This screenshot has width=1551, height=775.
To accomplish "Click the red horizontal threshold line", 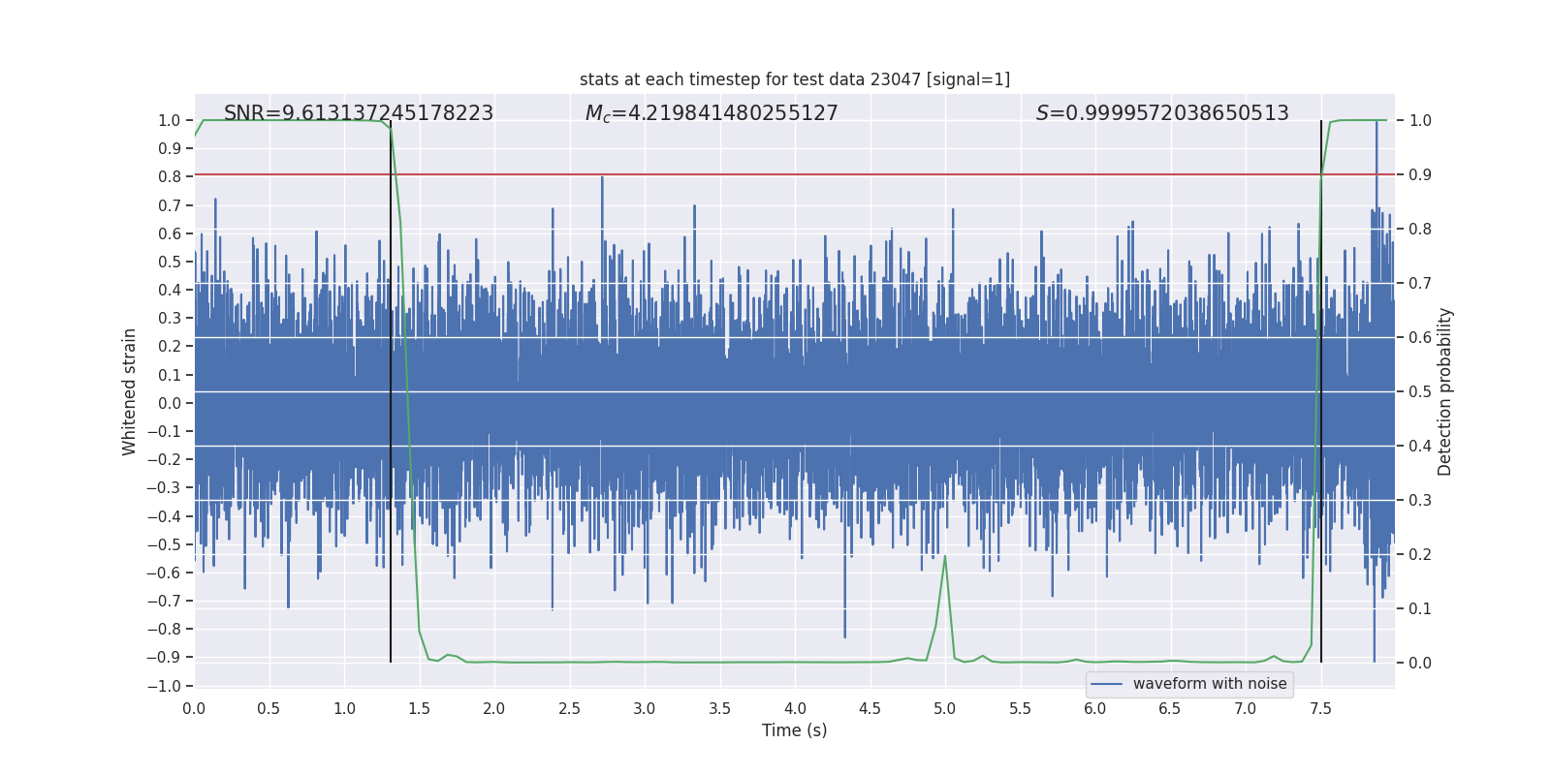I will point(775,174).
